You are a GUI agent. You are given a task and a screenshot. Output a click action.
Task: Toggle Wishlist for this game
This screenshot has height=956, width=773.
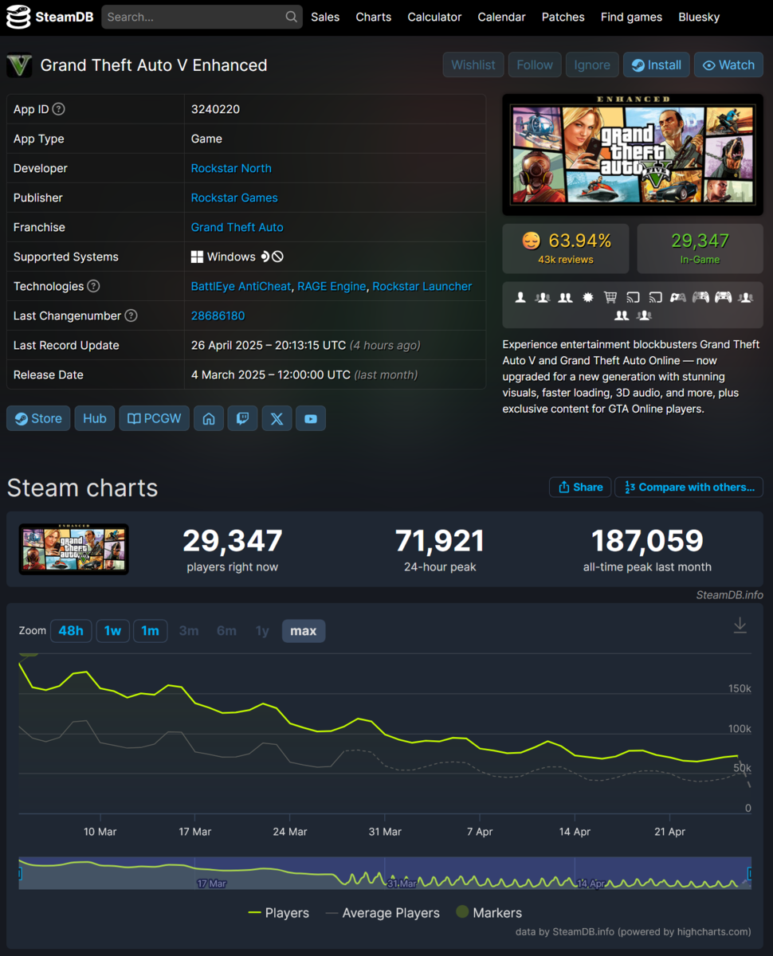coord(473,65)
